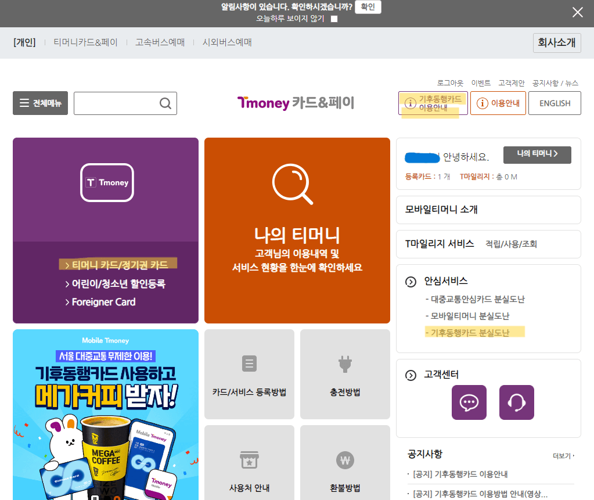Click the store icon for 사용처 안내
Screen dimensions: 594x500
coord(249,460)
